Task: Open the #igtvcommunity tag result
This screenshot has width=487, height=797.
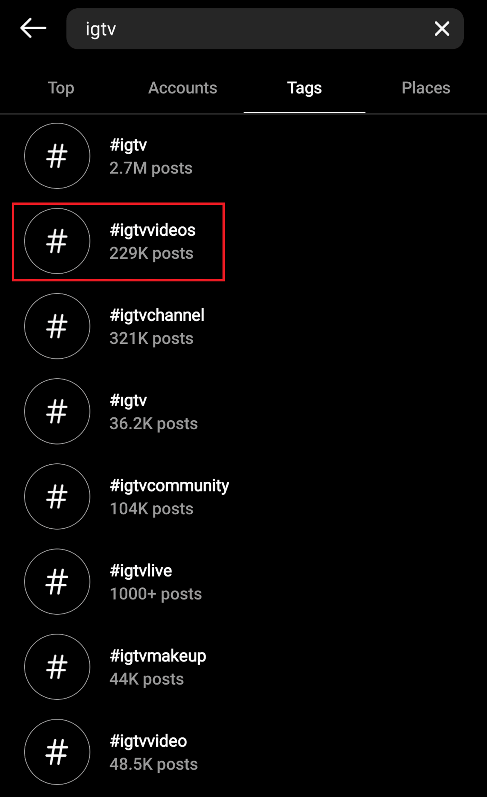Action: (243, 497)
